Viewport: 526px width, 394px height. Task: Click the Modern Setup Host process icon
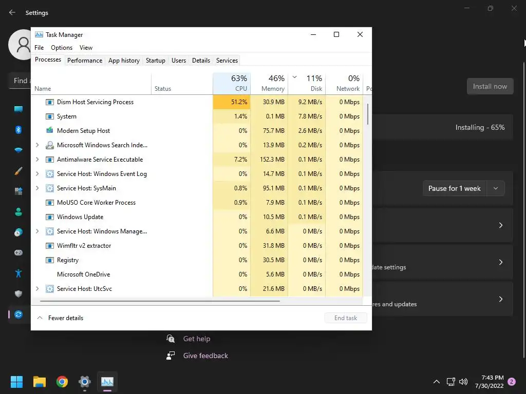[50, 131]
